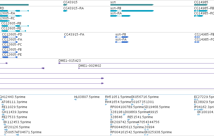This screenshot has width=214, height=136.
Task: Click the DME1-015A23 clone start arrow
Action: (60, 63)
